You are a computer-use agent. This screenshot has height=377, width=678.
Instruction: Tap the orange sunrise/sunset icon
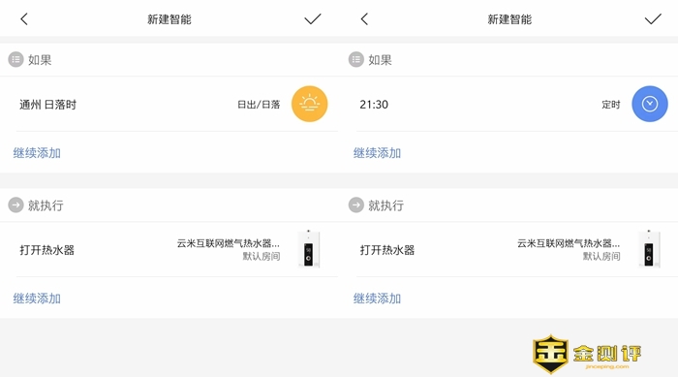(x=309, y=104)
